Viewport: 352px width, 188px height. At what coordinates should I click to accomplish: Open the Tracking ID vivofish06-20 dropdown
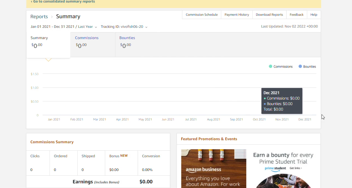124,27
